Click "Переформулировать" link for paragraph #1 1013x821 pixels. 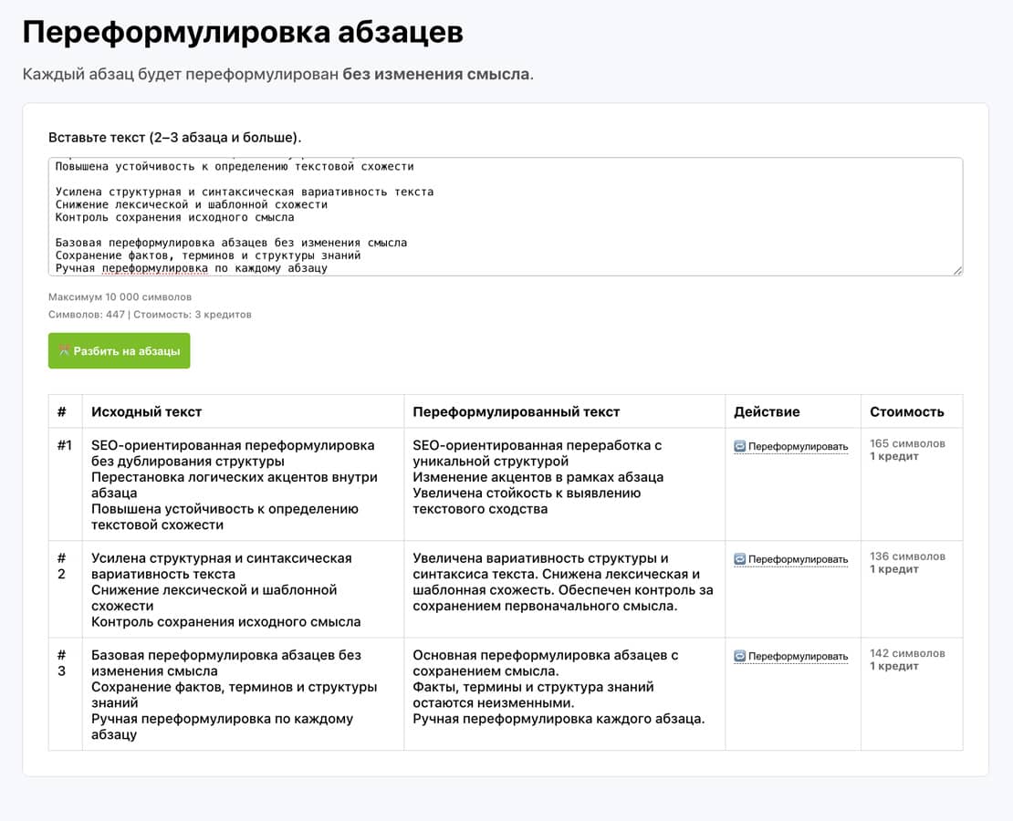[x=798, y=447]
